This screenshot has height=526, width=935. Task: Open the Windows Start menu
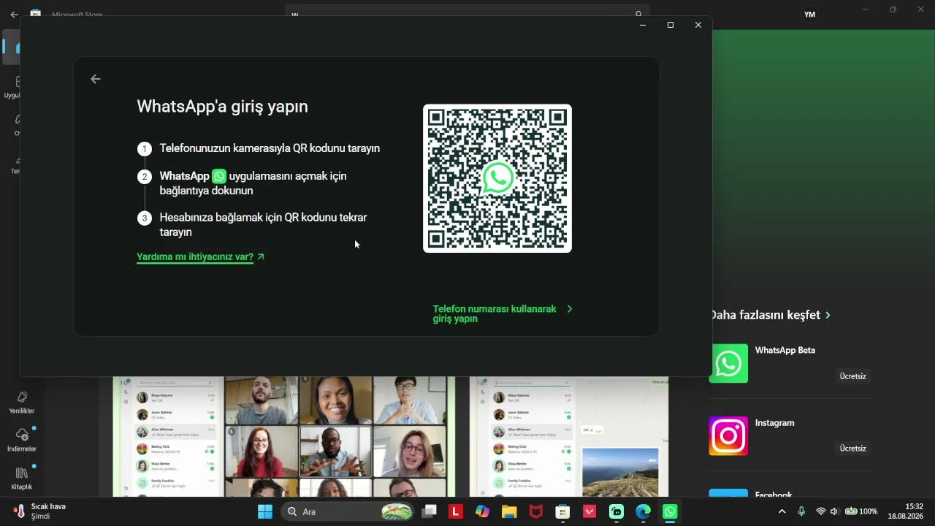(264, 511)
